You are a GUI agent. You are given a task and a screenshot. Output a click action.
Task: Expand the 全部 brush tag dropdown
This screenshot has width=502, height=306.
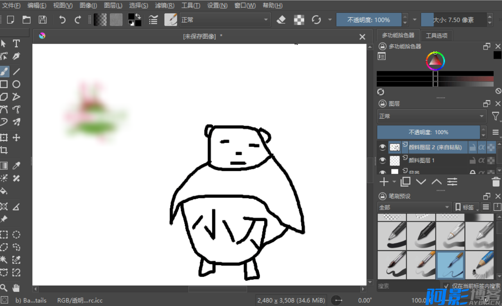[x=414, y=207]
